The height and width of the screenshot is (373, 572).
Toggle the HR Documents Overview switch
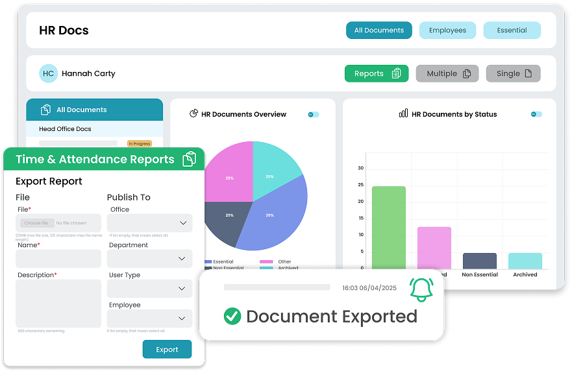[314, 114]
